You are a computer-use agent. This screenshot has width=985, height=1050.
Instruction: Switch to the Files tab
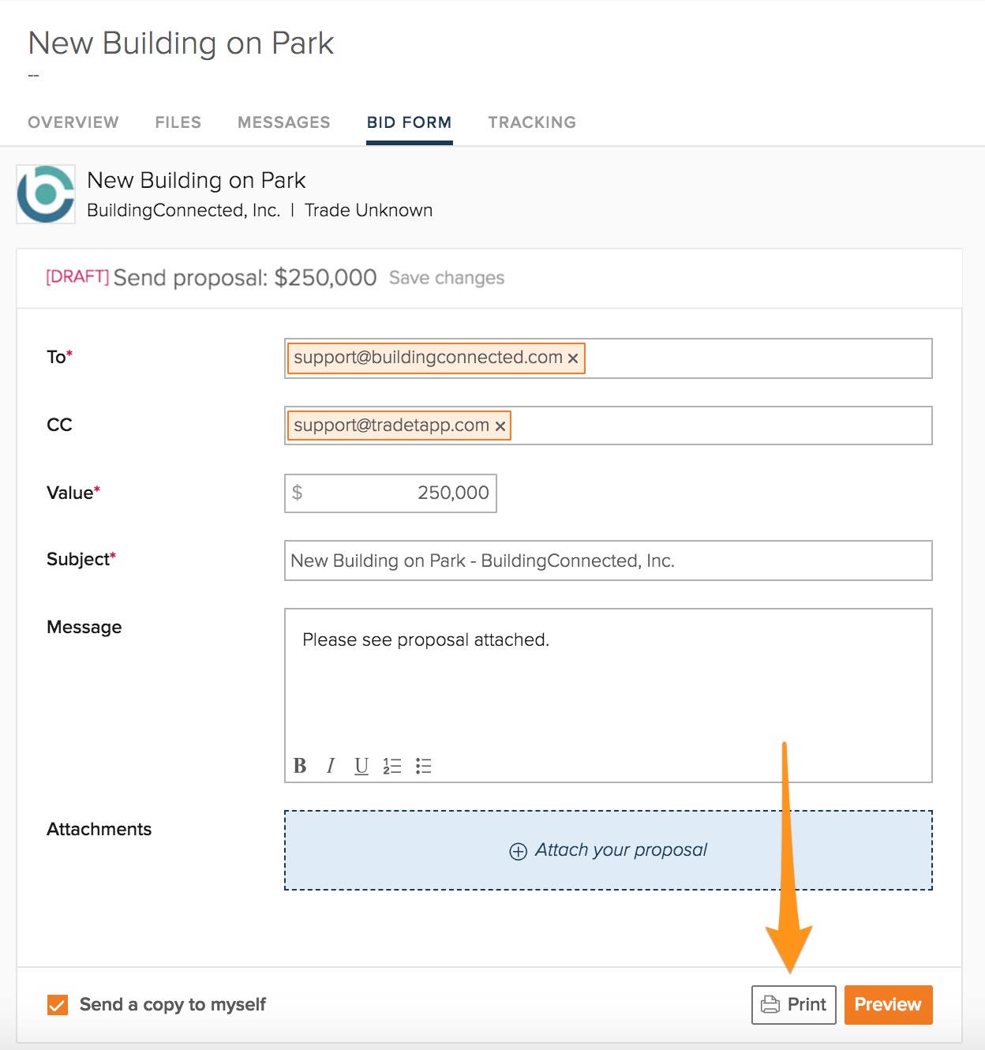click(178, 122)
